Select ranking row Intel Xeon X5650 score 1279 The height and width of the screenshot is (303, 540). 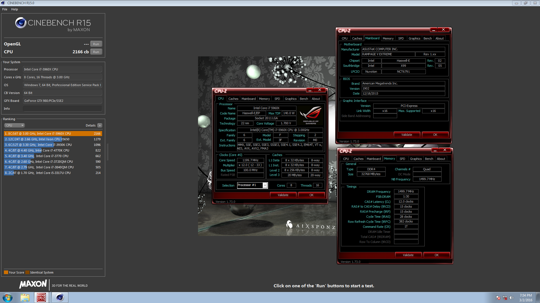53,139
